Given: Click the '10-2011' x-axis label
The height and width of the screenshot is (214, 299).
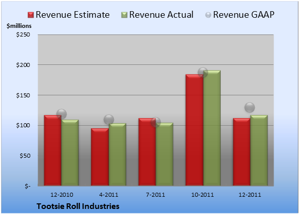Looking at the screenshot, I should tap(202, 195).
